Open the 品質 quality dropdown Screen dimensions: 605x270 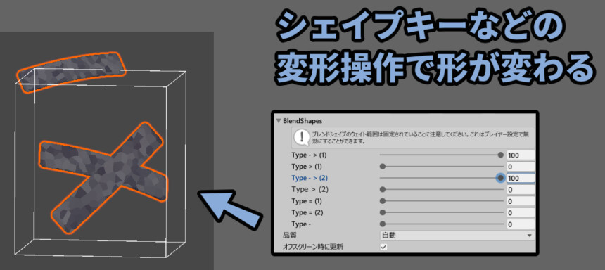(457, 236)
